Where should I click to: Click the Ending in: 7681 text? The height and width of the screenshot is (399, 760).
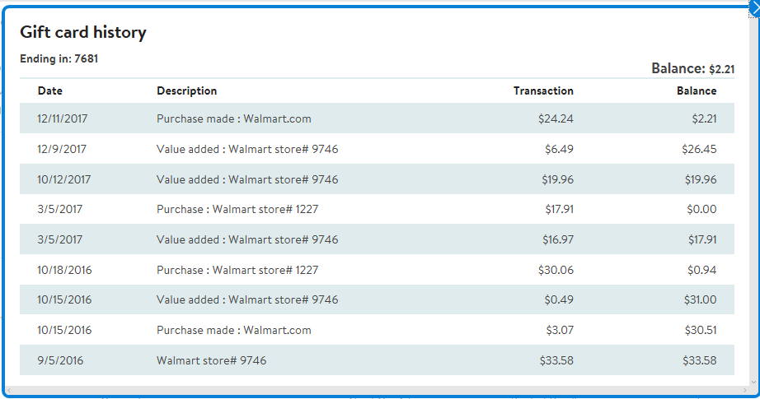(x=59, y=59)
